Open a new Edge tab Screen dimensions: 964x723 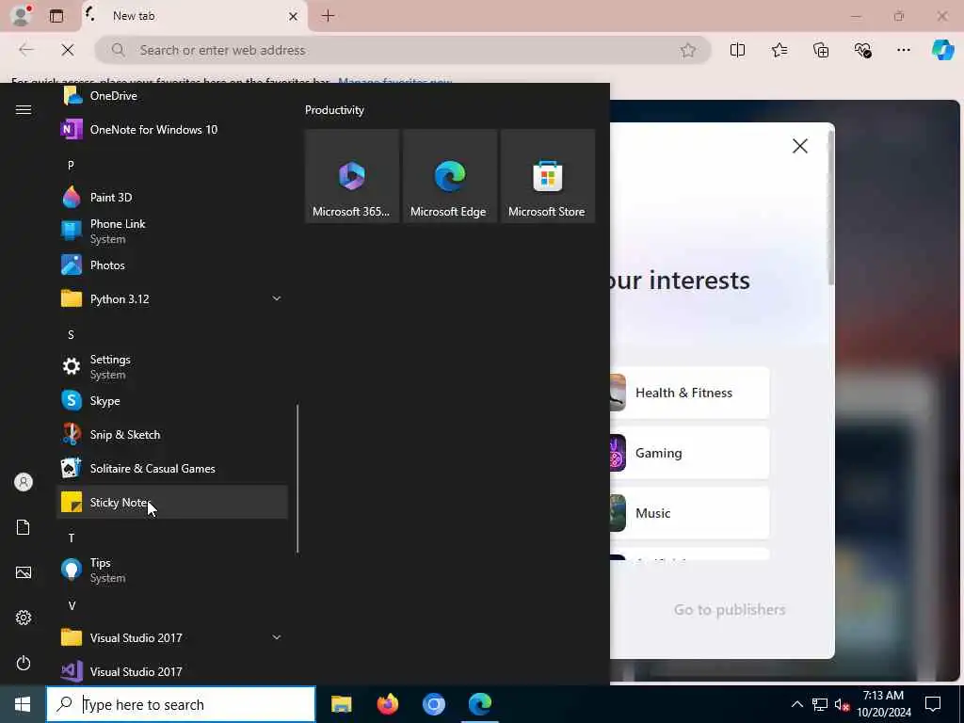pos(329,16)
